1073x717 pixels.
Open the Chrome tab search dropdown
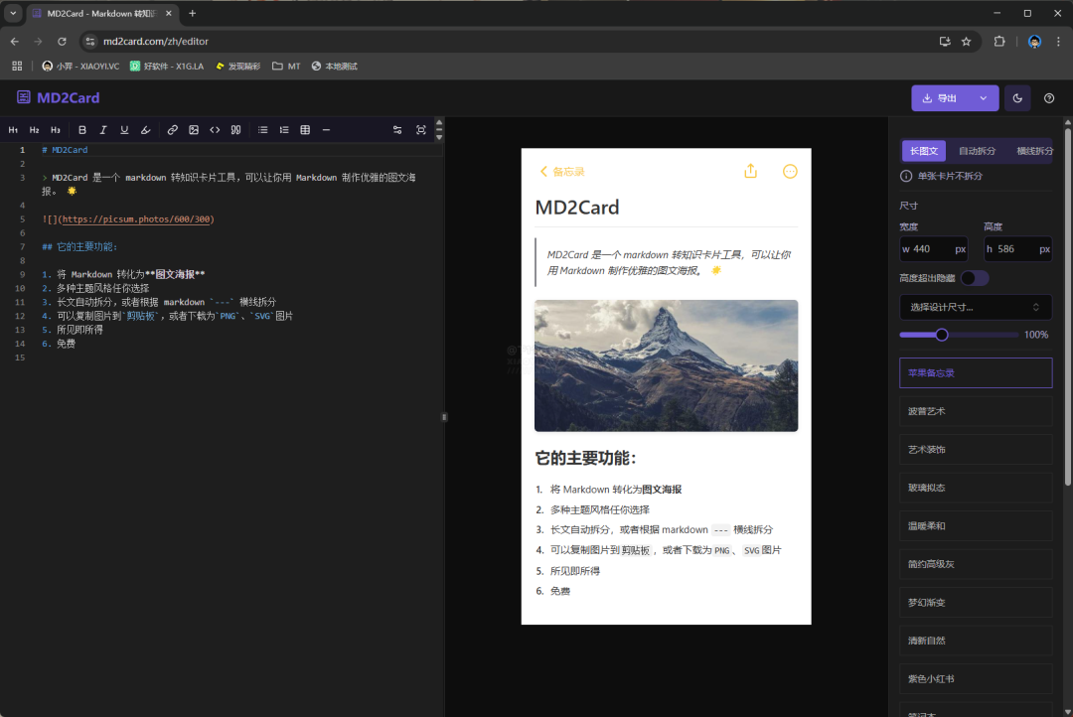[x=13, y=13]
